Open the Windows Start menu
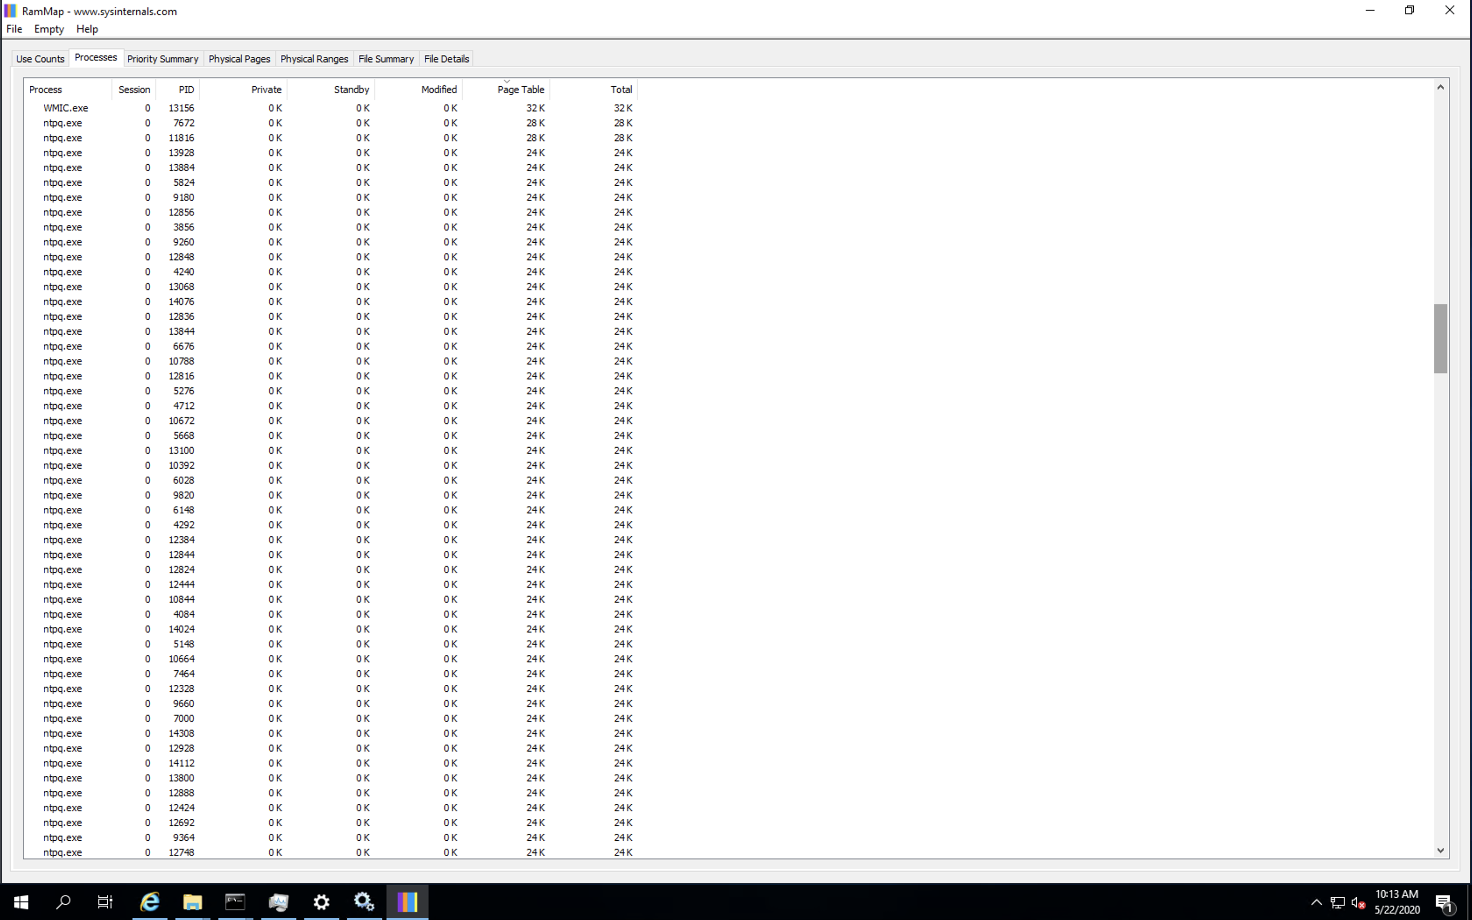The height and width of the screenshot is (920, 1472). pos(21,902)
